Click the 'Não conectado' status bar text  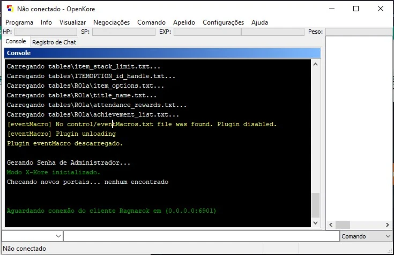24,249
